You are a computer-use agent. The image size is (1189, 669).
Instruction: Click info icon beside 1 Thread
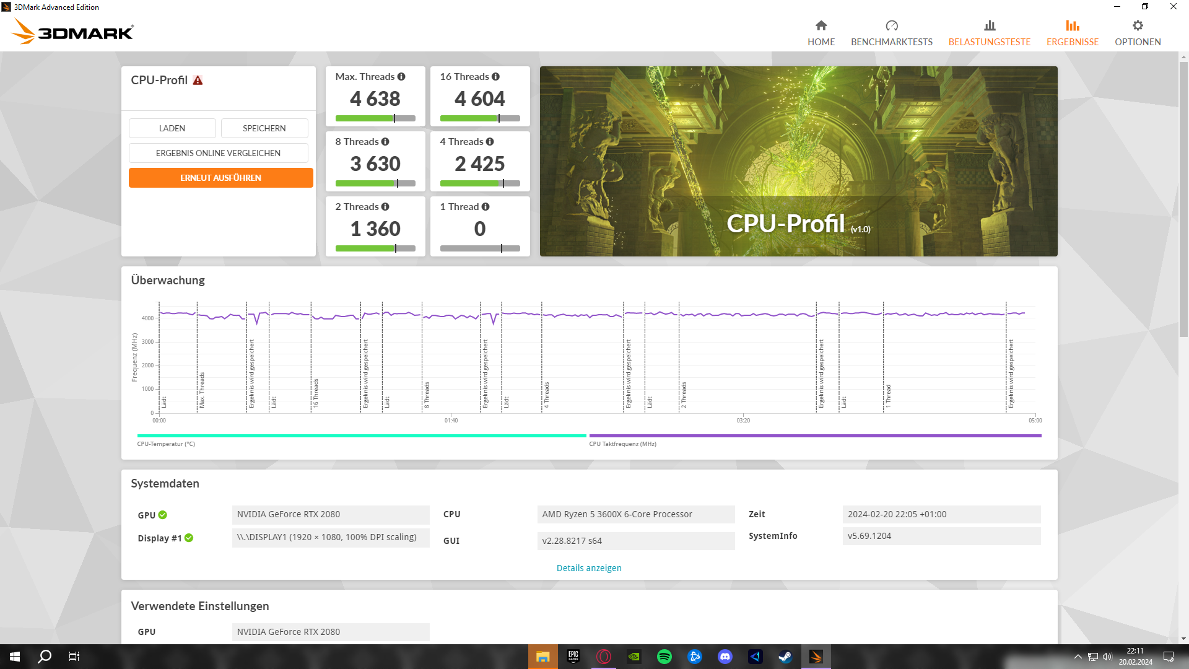pyautogui.click(x=486, y=207)
